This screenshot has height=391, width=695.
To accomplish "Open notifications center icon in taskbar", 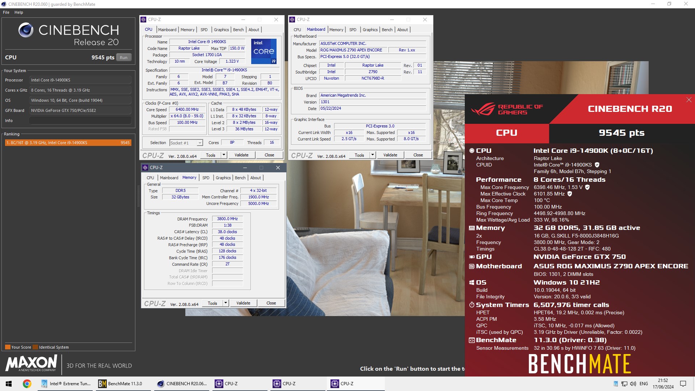I will click(x=683, y=384).
